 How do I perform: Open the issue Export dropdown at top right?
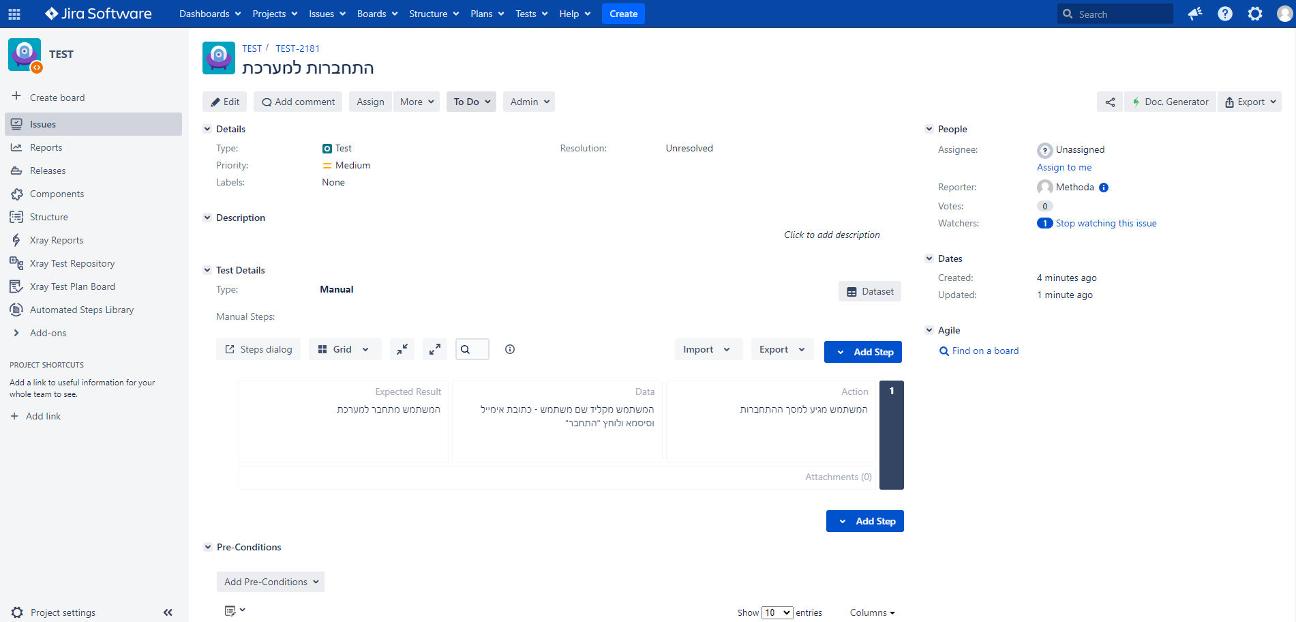tap(1250, 102)
